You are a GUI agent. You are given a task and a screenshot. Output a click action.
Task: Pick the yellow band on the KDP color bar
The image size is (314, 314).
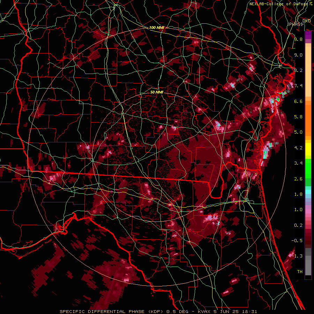pyautogui.click(x=308, y=149)
